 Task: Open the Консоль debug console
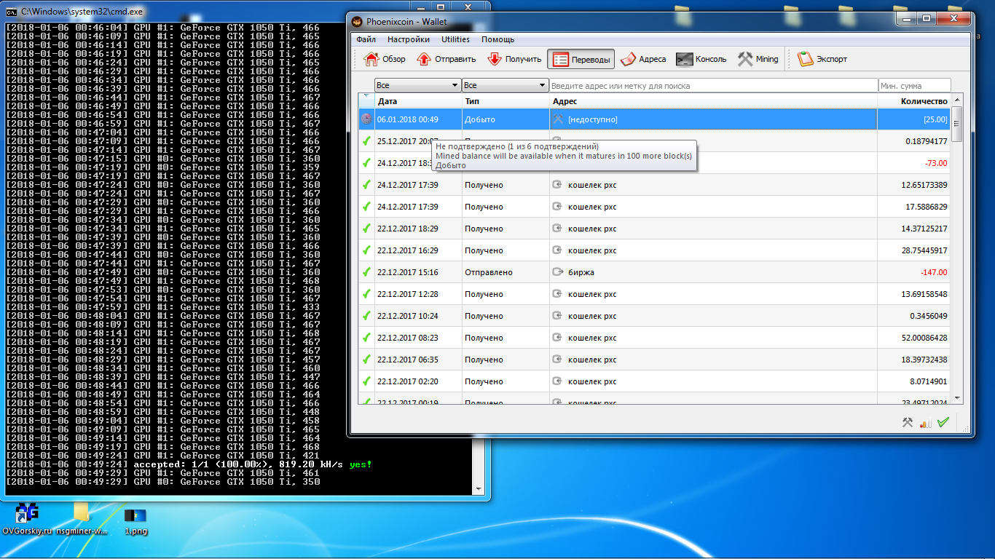click(701, 59)
